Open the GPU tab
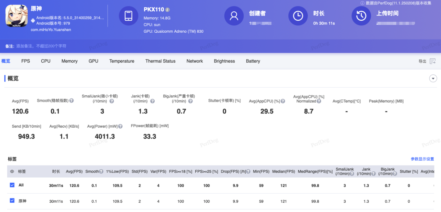The image size is (441, 212). tap(93, 61)
